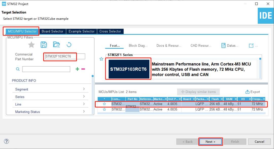Click the Cancel button

coord(259,142)
